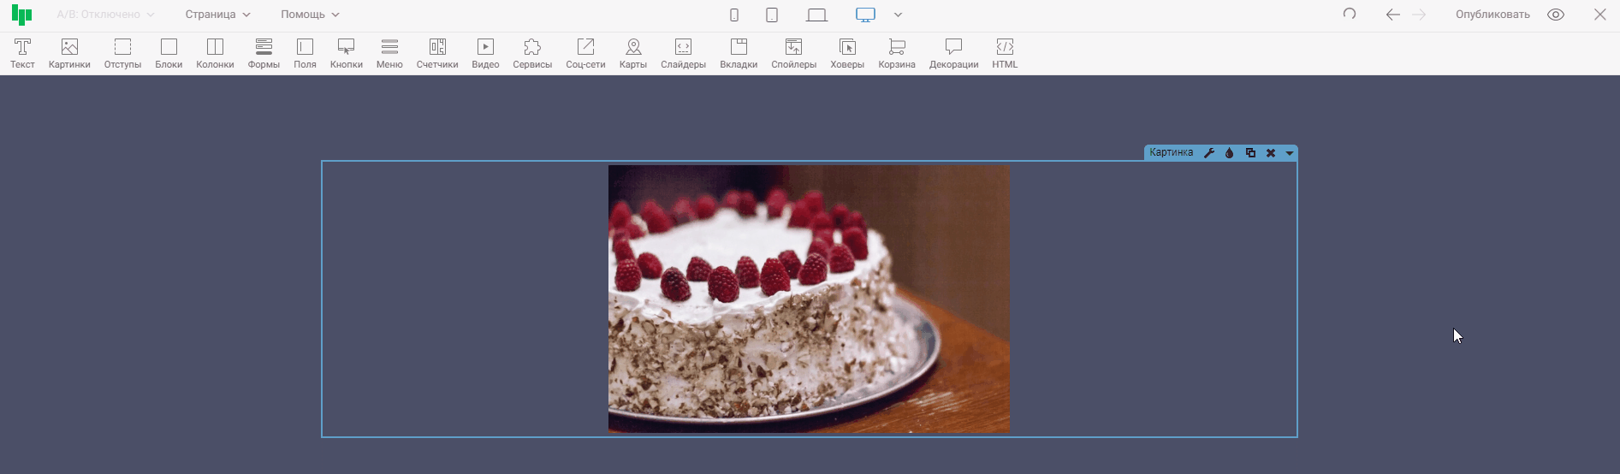
Task: Open the Помощь menu
Action: 310,15
